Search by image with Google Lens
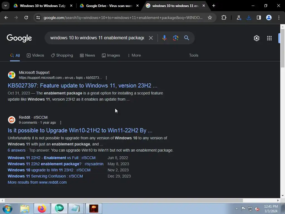285x214 pixels. point(176,38)
